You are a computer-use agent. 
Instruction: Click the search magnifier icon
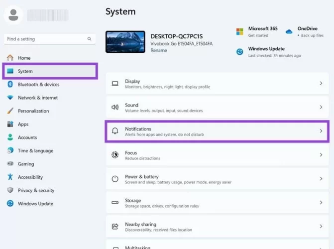point(90,39)
